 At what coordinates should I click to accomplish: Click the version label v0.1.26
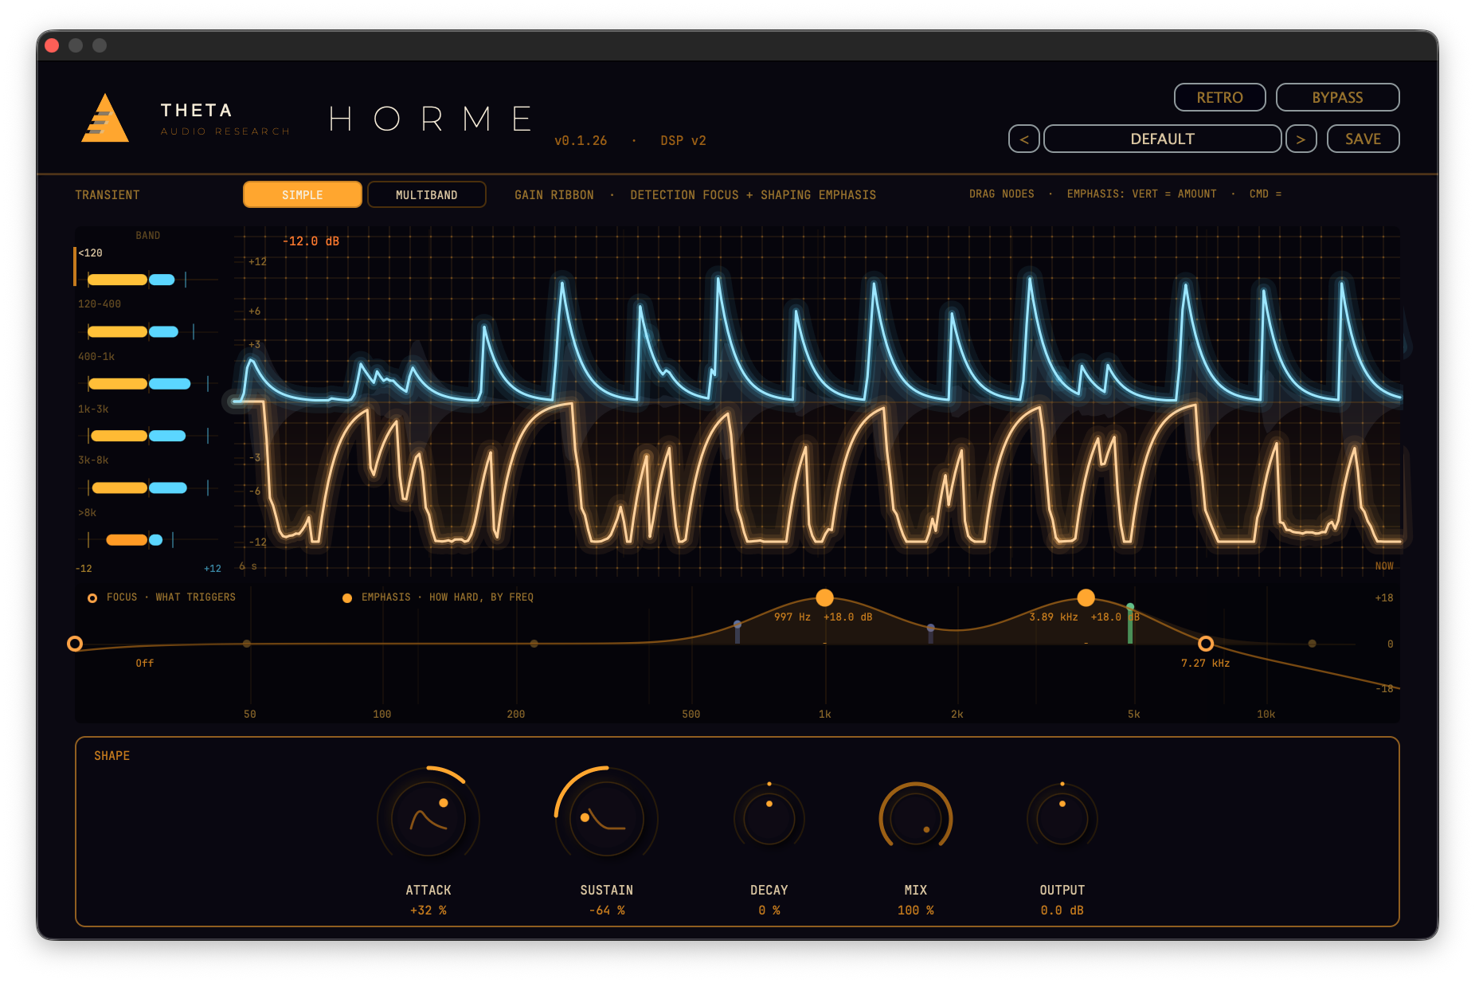[581, 141]
